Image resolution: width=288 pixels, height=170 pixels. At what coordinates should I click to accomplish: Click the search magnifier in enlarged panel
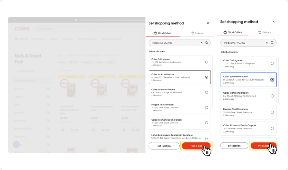click(x=272, y=43)
